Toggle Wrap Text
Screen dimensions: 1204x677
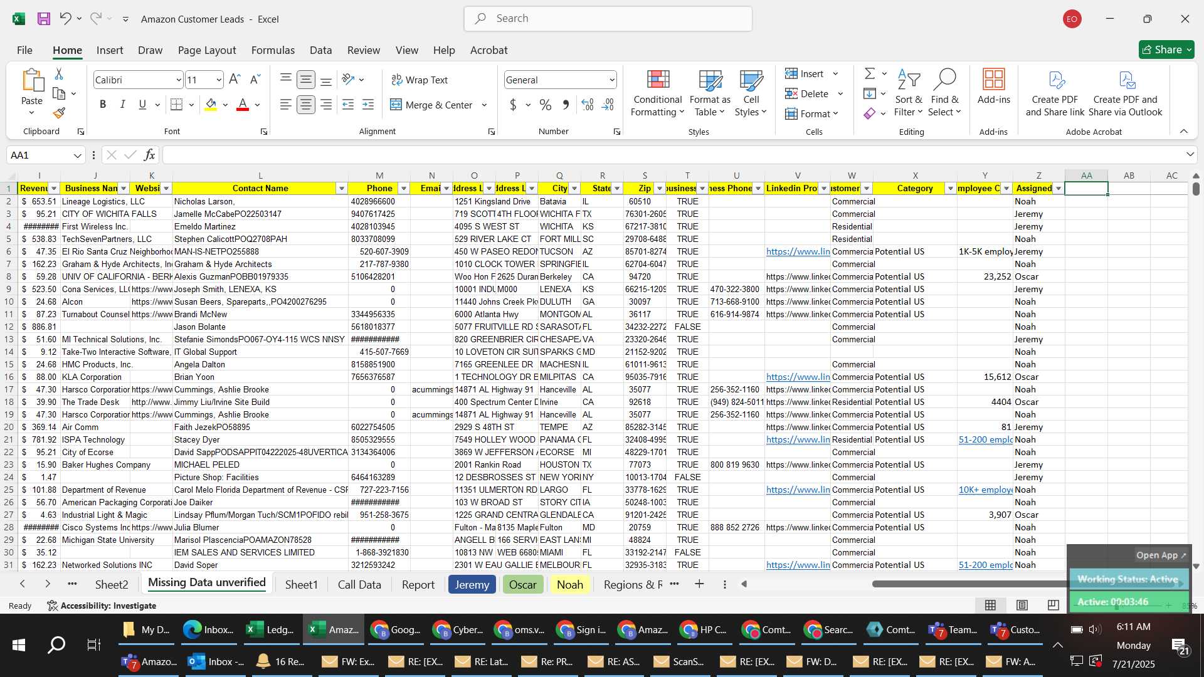coord(420,80)
